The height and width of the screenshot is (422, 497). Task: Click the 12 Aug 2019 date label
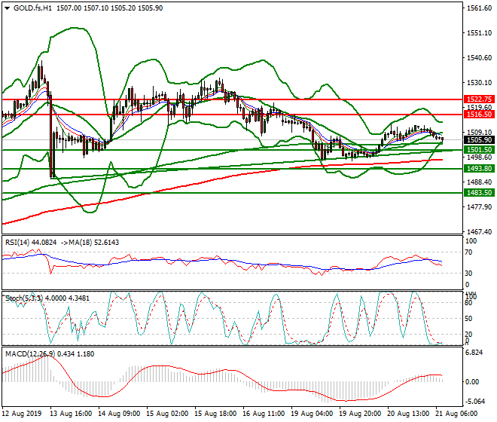22,414
